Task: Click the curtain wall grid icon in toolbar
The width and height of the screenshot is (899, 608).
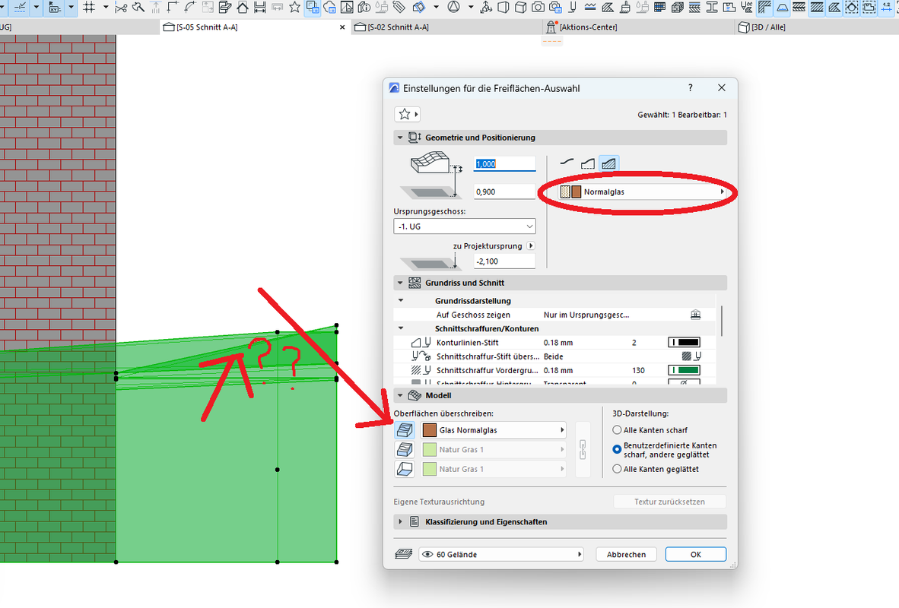Action: (x=660, y=8)
